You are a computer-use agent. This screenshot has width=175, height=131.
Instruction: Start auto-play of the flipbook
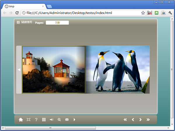(74, 120)
